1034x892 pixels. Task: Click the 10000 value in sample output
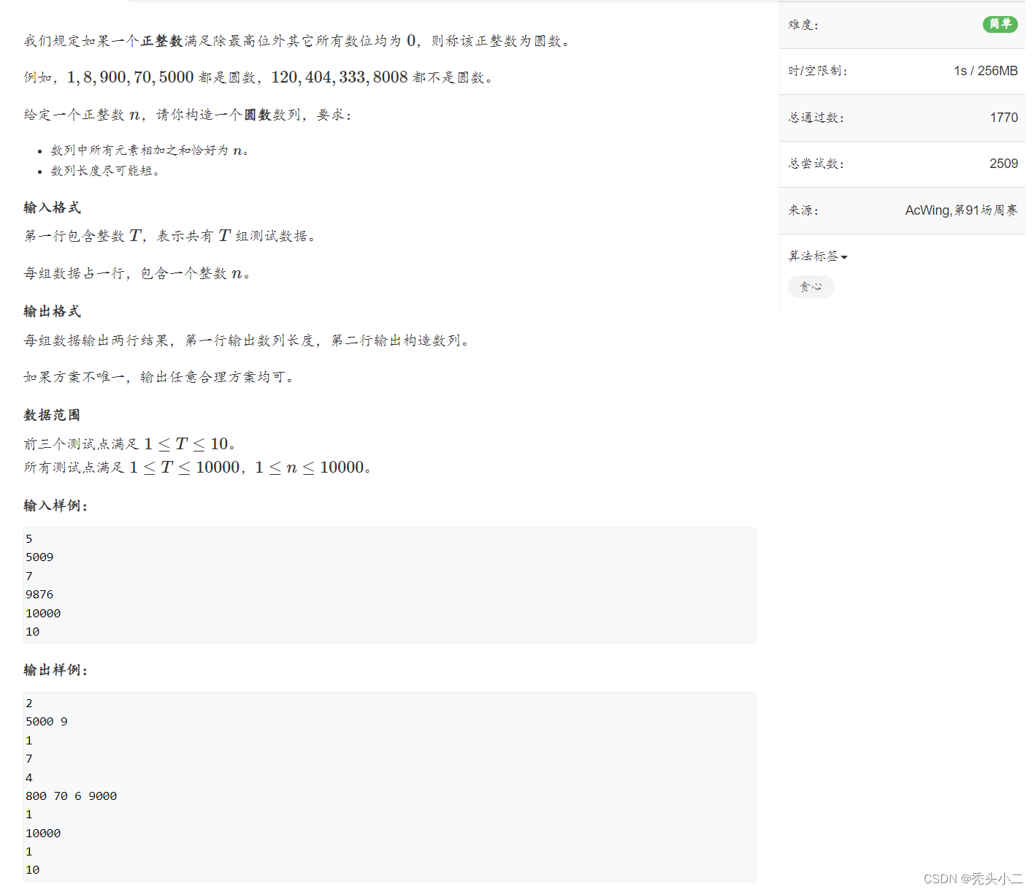click(42, 833)
